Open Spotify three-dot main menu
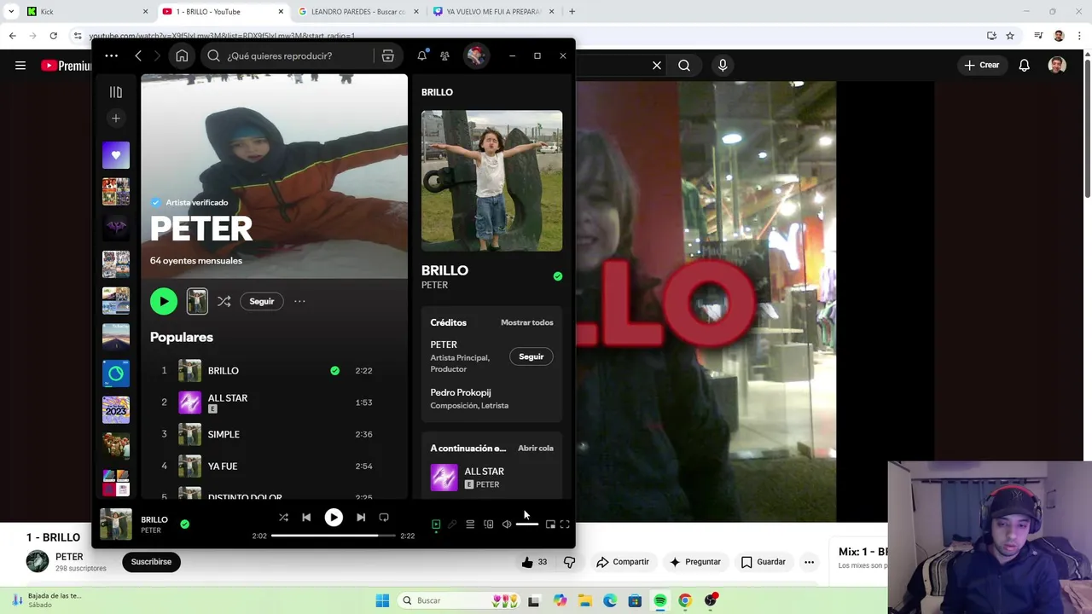This screenshot has height=614, width=1092. (111, 55)
